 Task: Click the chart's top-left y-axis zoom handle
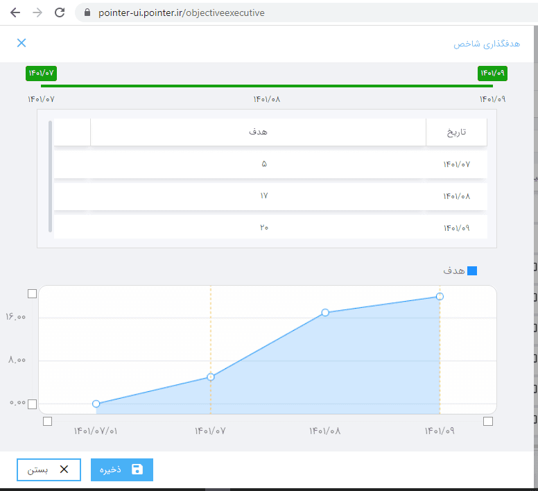pyautogui.click(x=33, y=294)
